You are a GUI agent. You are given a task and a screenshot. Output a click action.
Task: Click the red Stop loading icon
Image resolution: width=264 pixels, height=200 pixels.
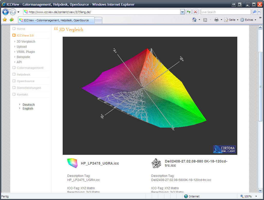coord(195,12)
